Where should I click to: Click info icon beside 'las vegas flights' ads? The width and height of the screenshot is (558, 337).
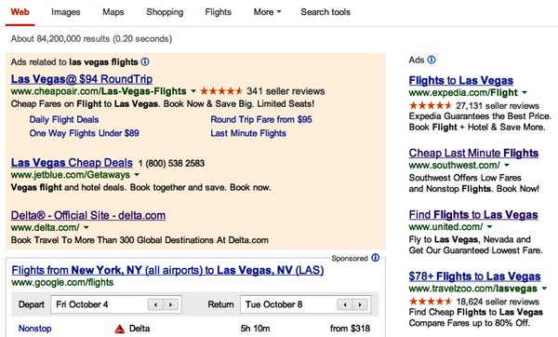[x=145, y=61]
